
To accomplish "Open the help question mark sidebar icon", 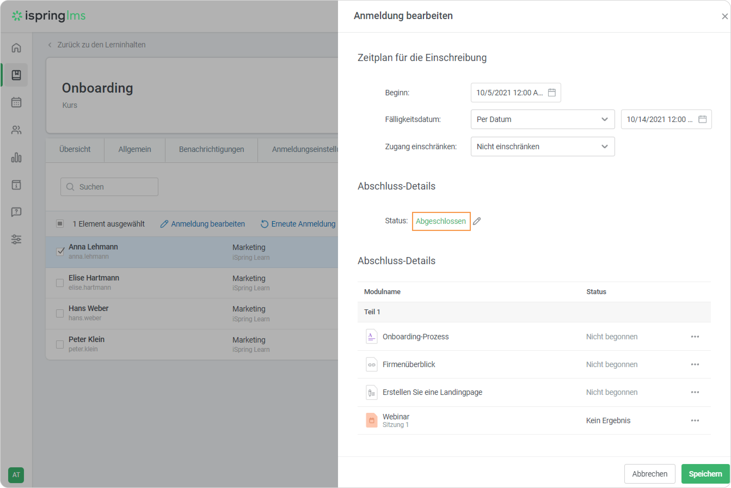I will tap(16, 212).
